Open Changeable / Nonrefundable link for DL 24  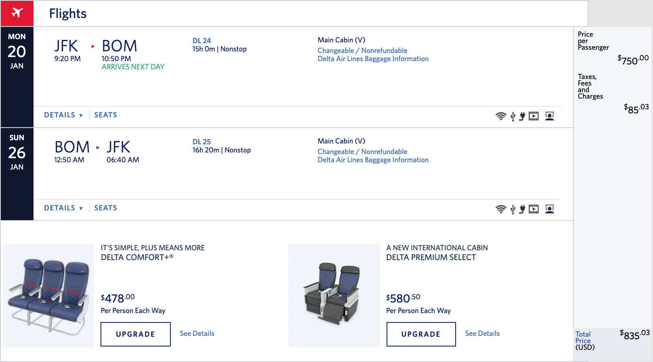pyautogui.click(x=362, y=51)
